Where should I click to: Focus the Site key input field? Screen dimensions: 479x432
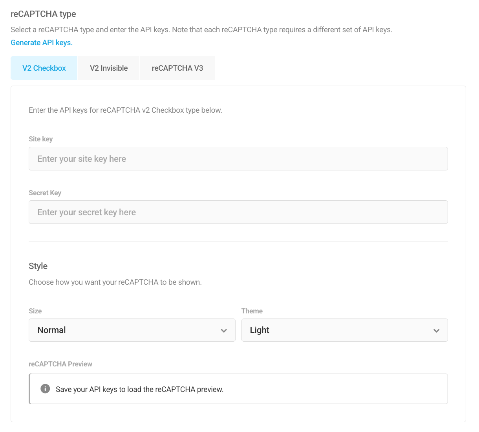tap(238, 159)
